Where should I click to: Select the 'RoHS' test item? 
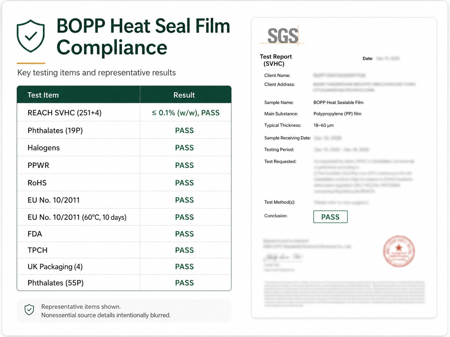point(37,183)
